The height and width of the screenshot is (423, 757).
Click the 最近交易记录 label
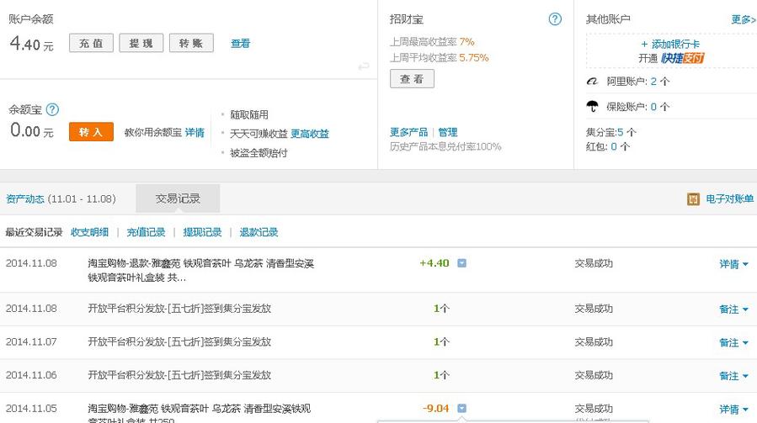point(34,232)
